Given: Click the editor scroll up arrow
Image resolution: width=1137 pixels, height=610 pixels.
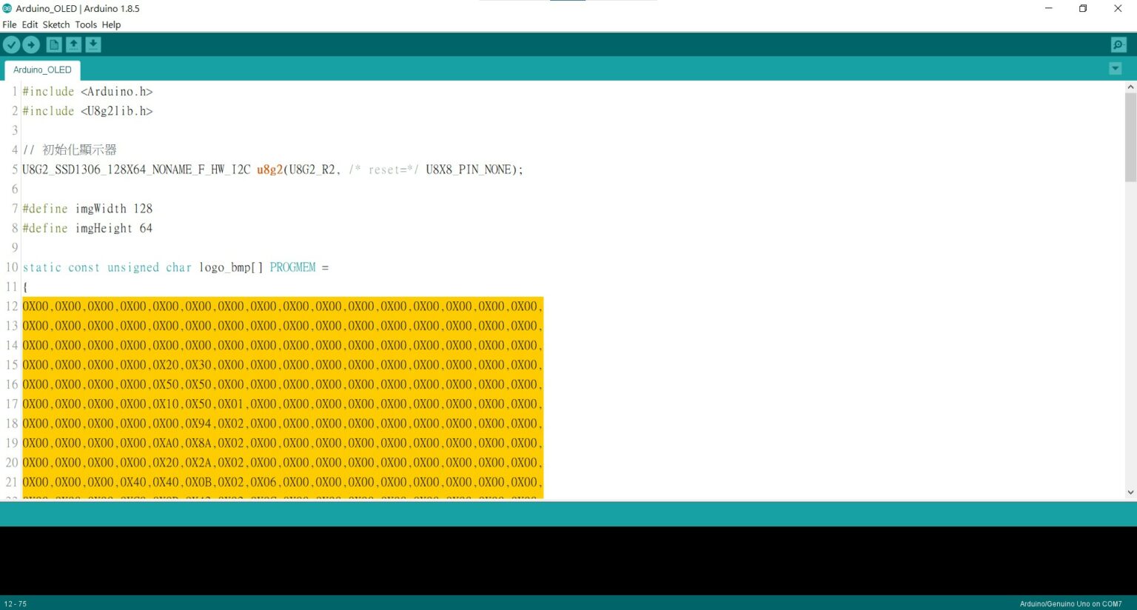Looking at the screenshot, I should (1130, 87).
